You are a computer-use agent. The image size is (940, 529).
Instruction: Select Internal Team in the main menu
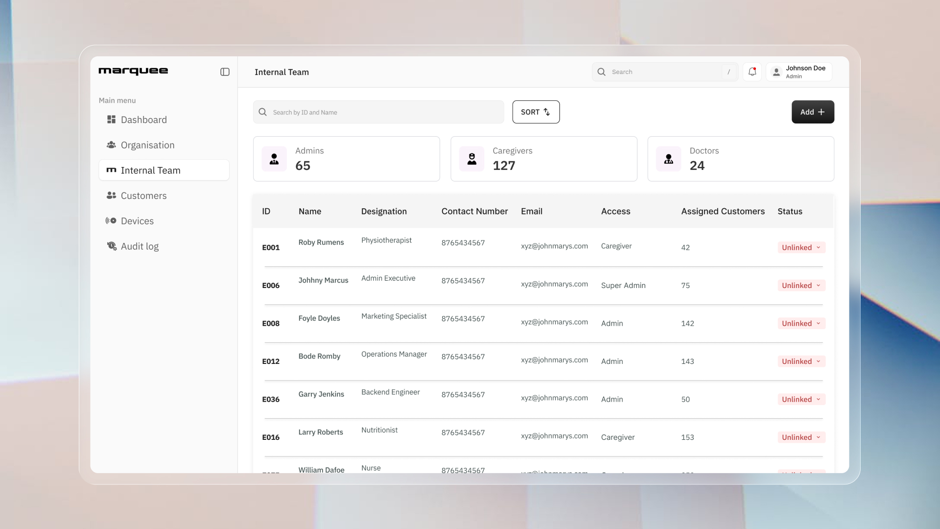pyautogui.click(x=164, y=170)
